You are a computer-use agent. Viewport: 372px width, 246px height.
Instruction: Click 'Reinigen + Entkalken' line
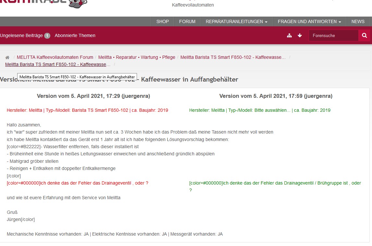coord(61,168)
